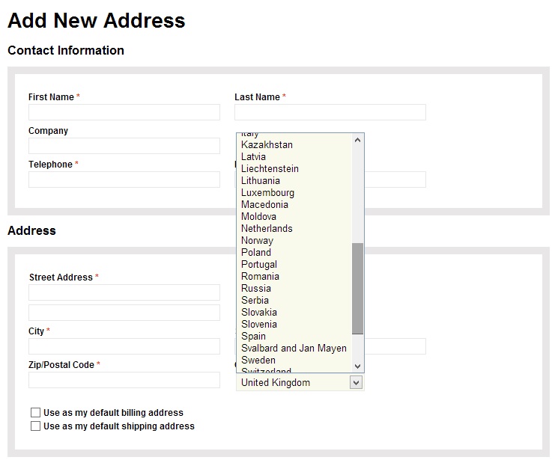Click the First Name input field
The width and height of the screenshot is (555, 460).
[x=124, y=113]
